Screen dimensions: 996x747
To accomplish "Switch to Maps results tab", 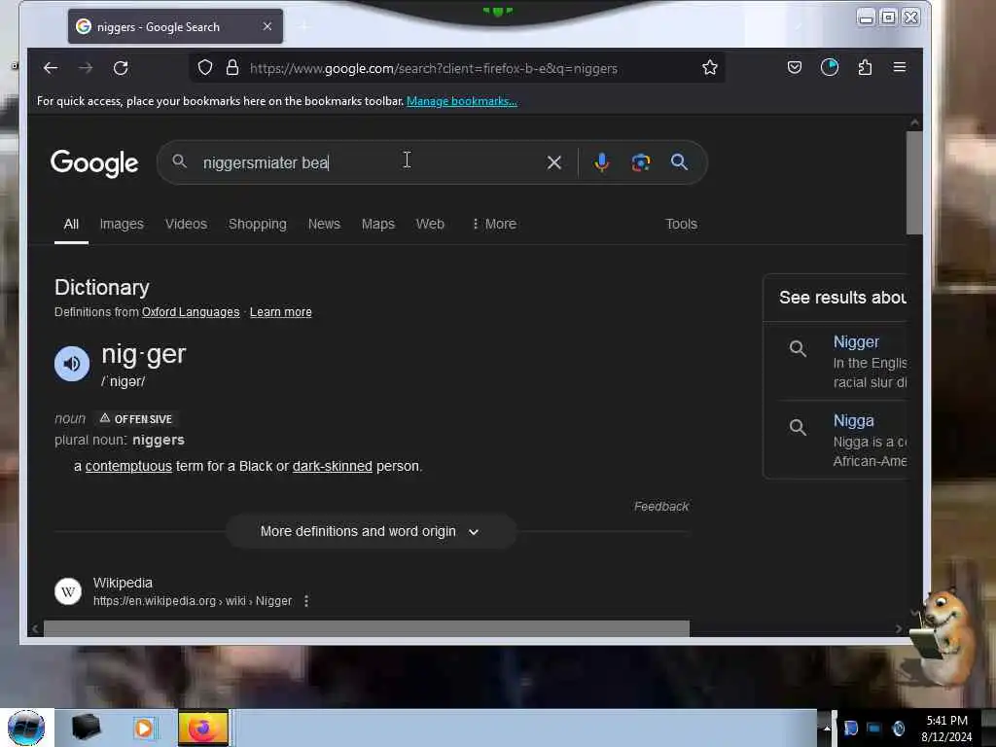I will pyautogui.click(x=378, y=224).
